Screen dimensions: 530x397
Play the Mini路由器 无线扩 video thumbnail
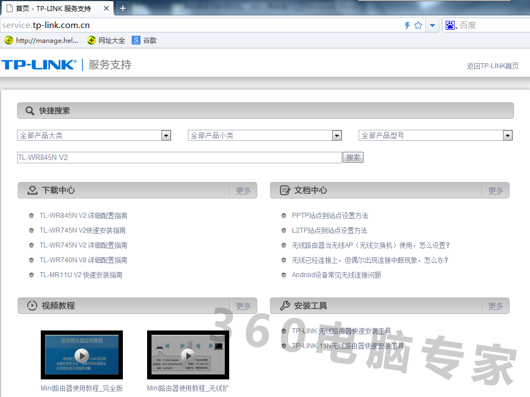pos(188,355)
